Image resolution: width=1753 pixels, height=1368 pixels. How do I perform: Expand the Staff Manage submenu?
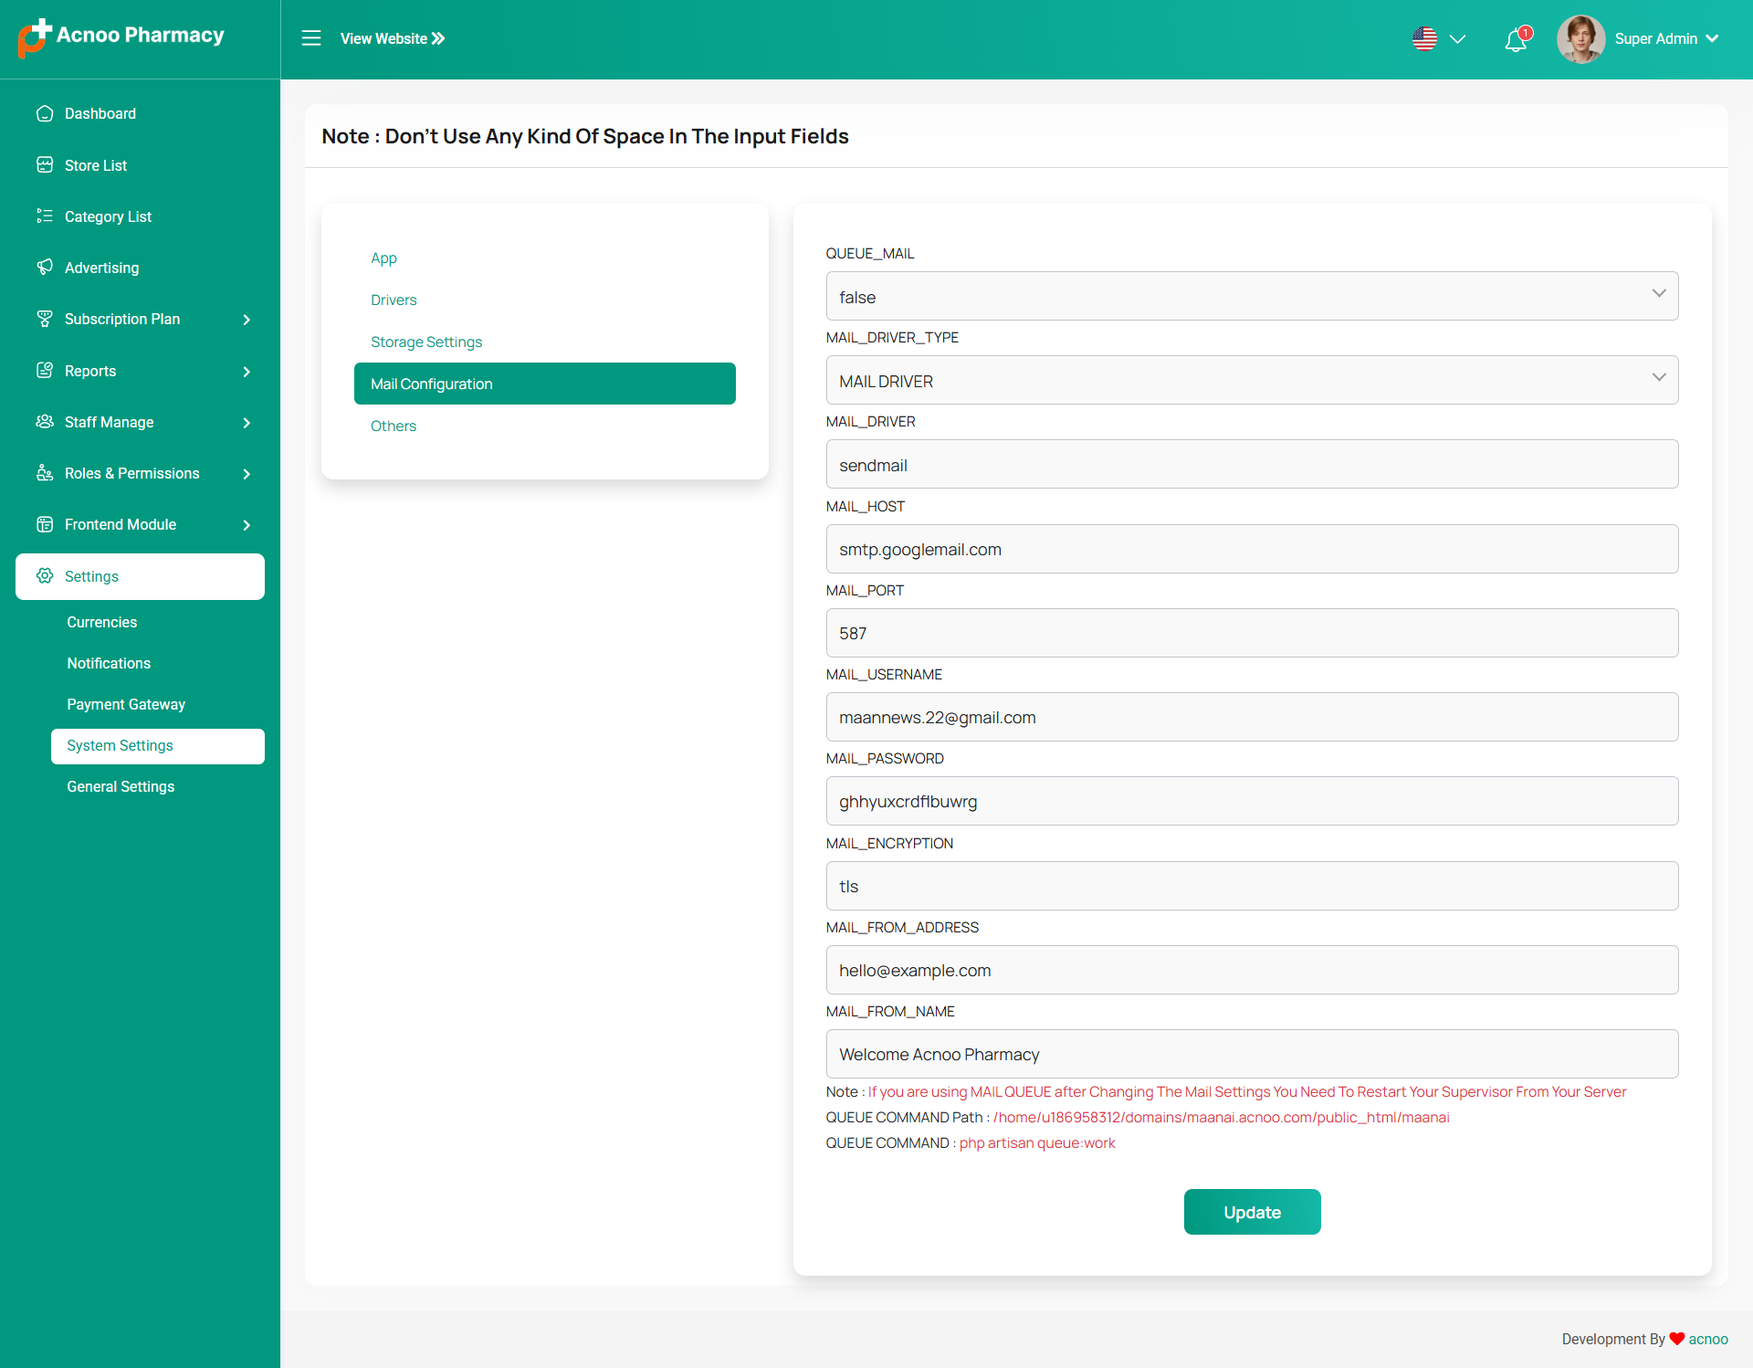coord(247,423)
